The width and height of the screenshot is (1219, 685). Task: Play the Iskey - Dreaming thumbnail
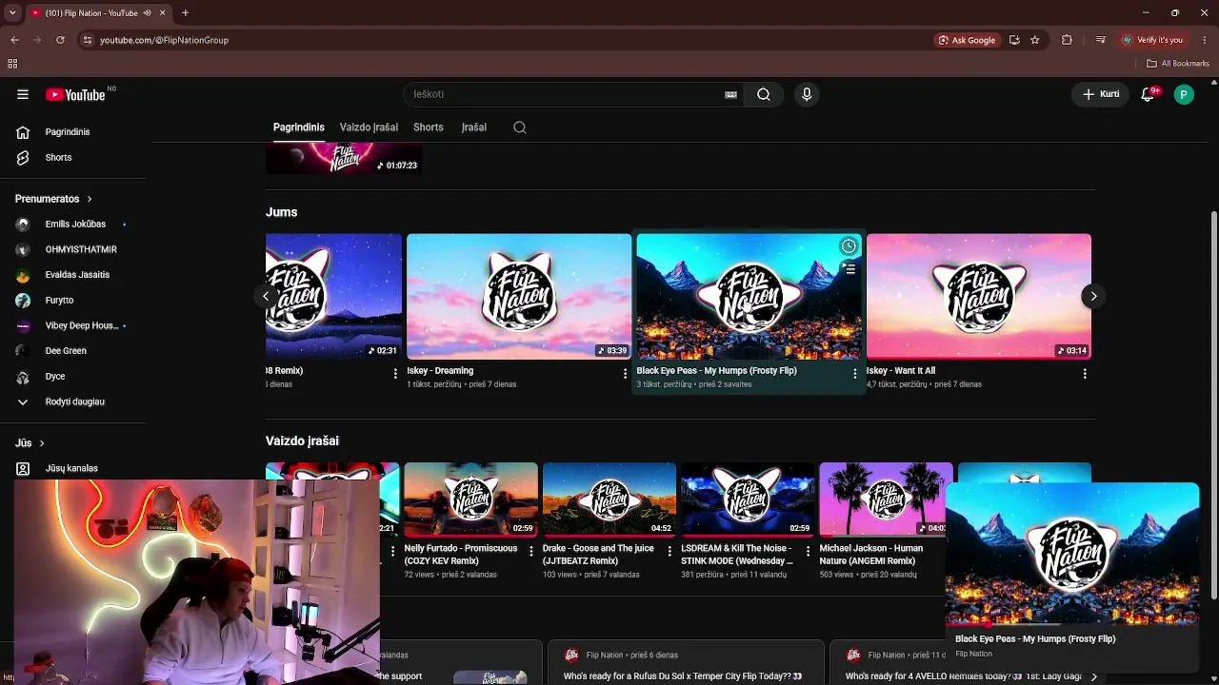click(x=519, y=297)
